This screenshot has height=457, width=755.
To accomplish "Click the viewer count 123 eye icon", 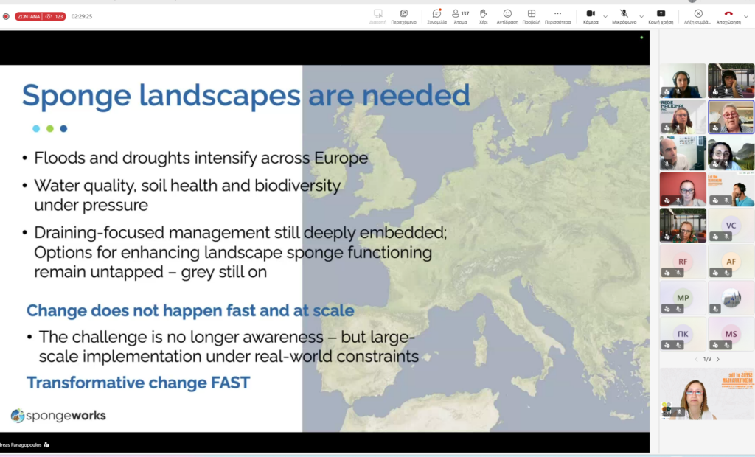I will pos(49,16).
